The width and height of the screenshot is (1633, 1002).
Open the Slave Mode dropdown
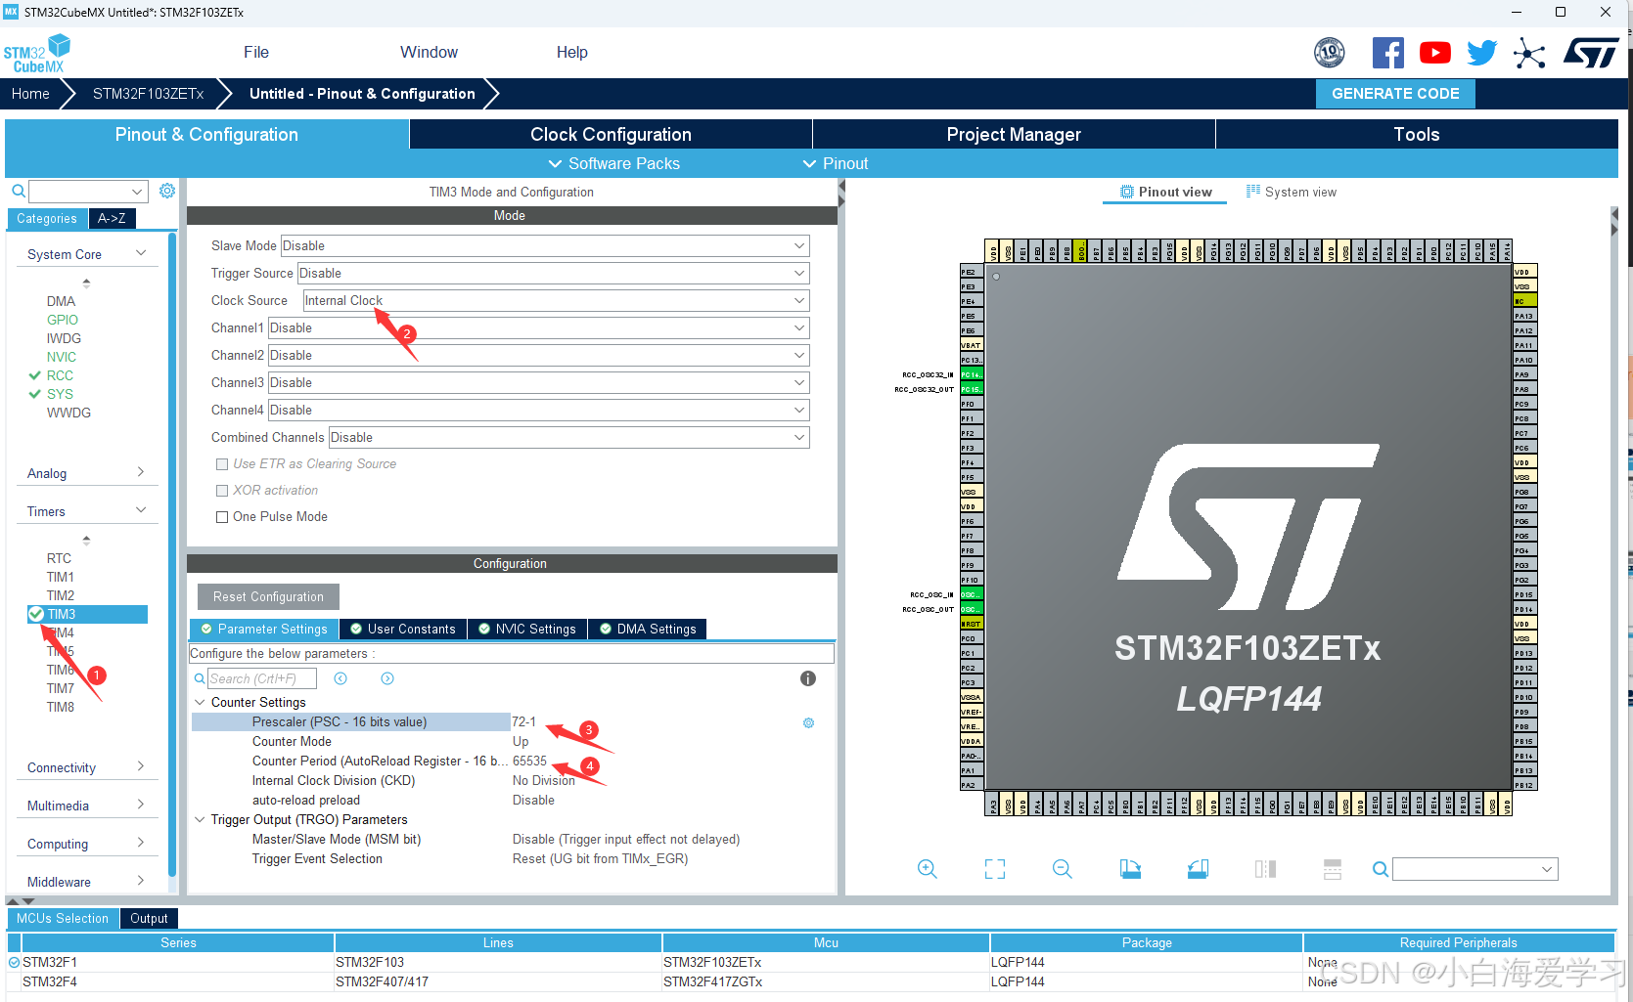pyautogui.click(x=545, y=245)
